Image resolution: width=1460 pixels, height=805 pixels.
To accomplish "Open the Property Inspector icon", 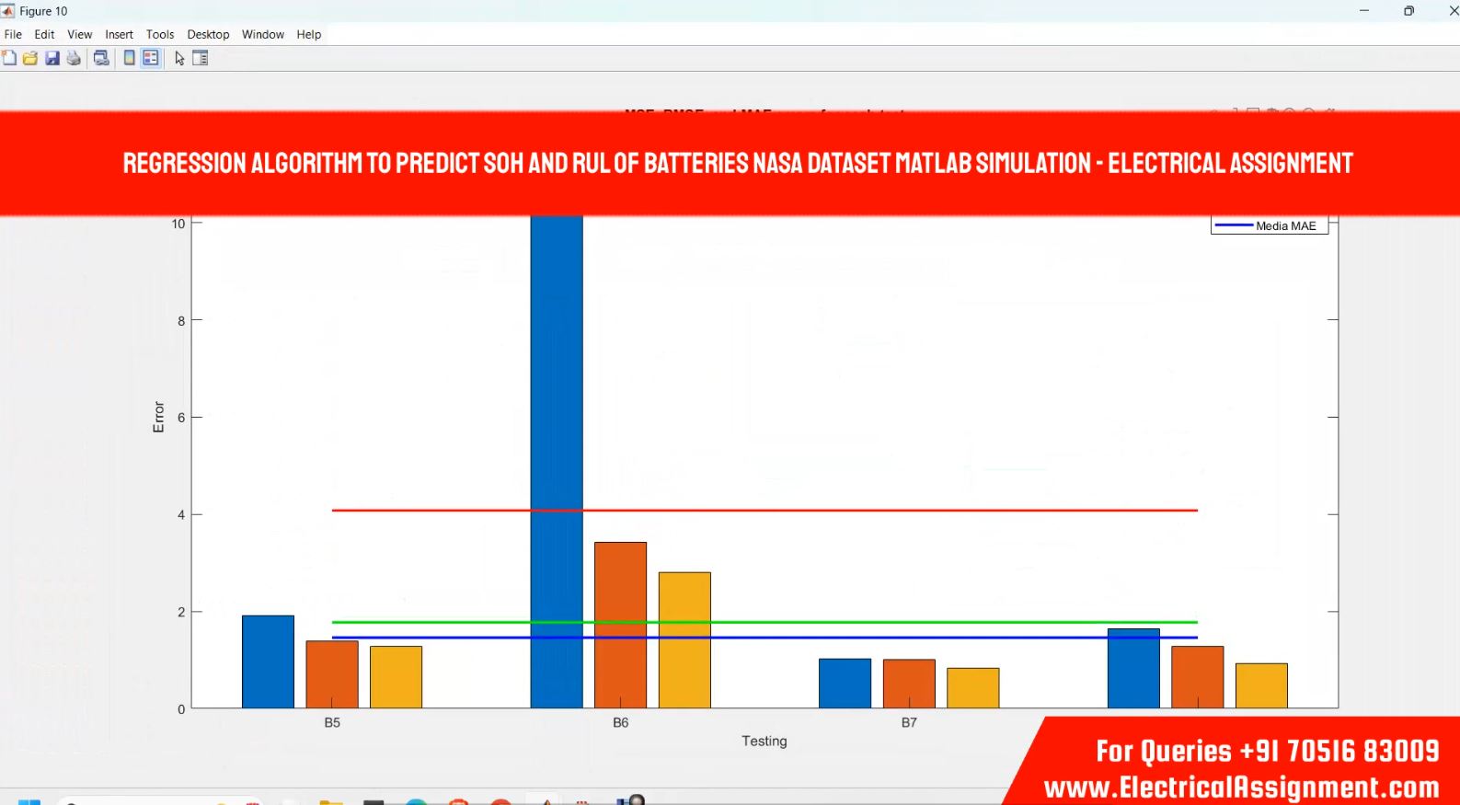I will (200, 58).
